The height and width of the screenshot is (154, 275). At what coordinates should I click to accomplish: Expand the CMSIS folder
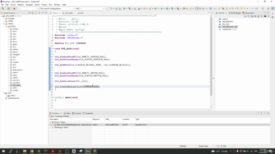click(4, 21)
